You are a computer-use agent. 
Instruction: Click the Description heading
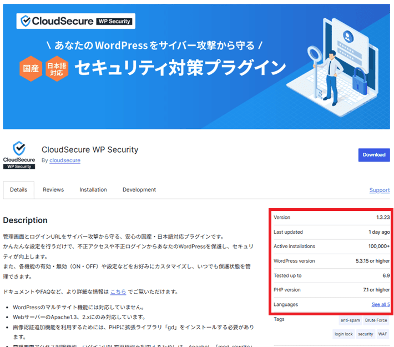click(25, 220)
